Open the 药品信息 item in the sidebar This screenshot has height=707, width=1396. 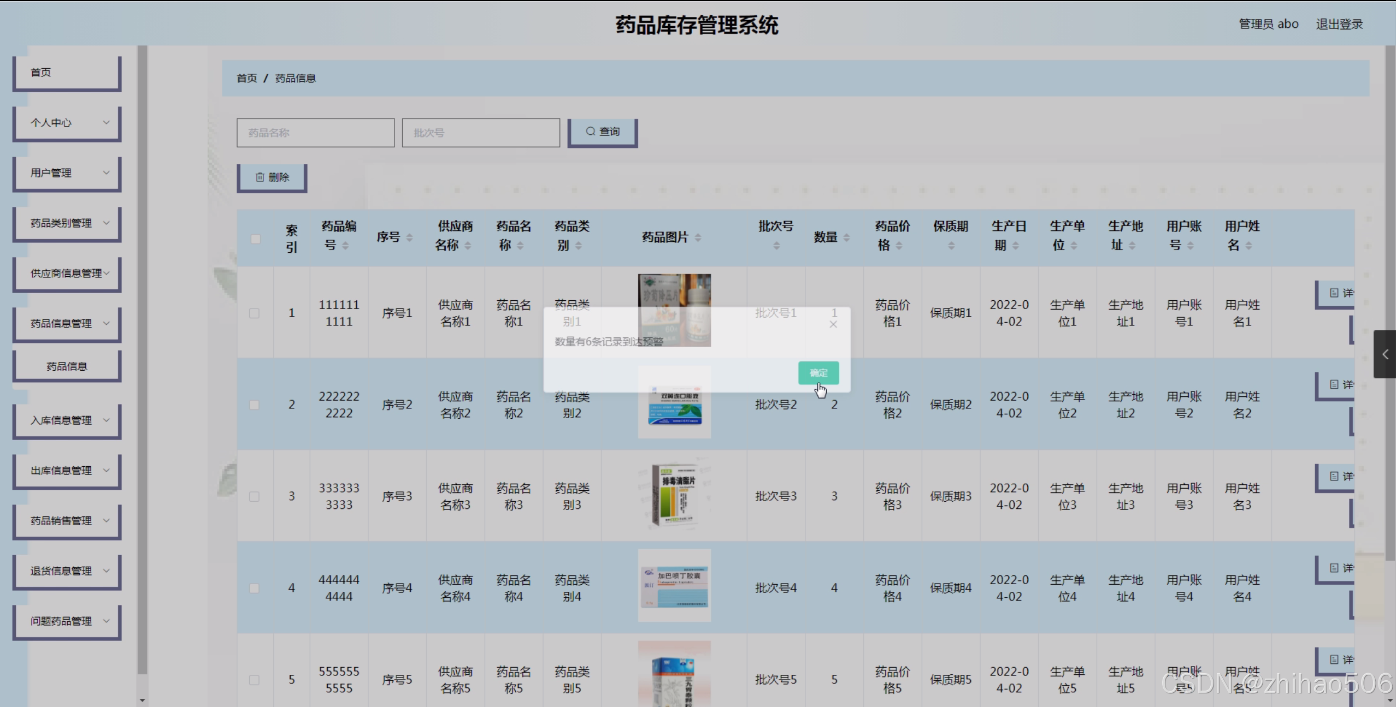click(x=66, y=366)
